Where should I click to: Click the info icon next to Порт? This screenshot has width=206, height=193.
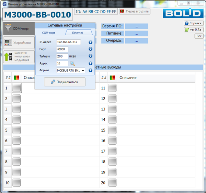pos(91,49)
